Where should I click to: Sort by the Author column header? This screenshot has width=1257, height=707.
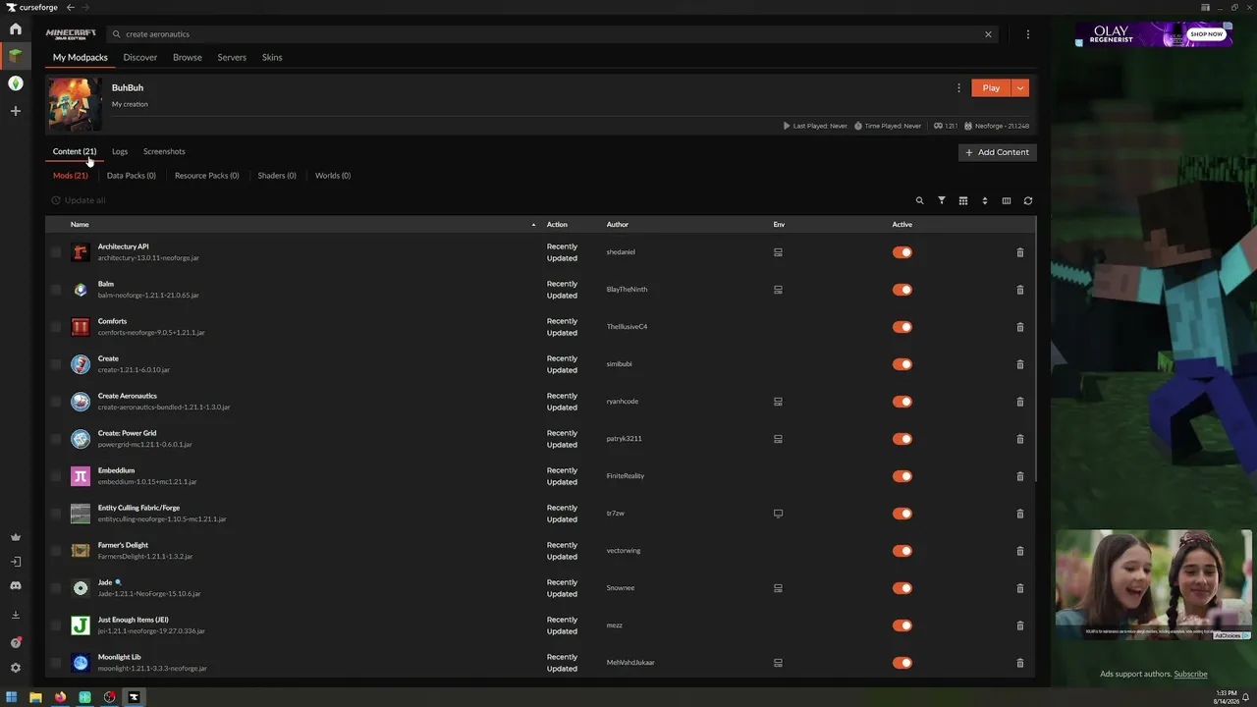coord(617,225)
